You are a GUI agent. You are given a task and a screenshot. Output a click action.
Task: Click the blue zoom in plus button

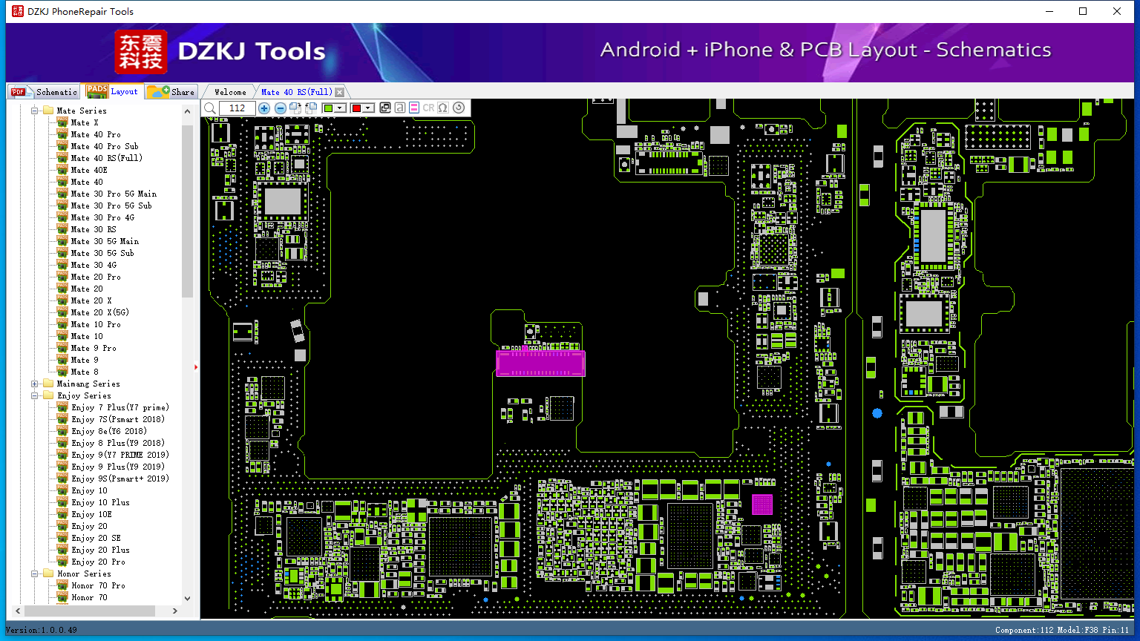(264, 108)
